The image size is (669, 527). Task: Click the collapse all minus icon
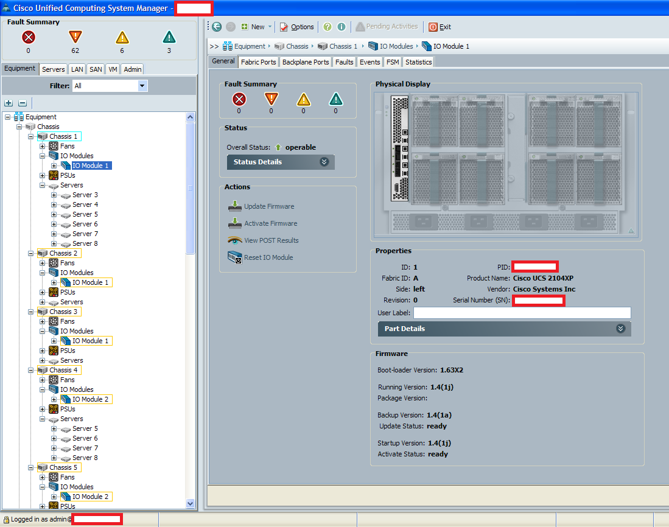click(x=23, y=103)
